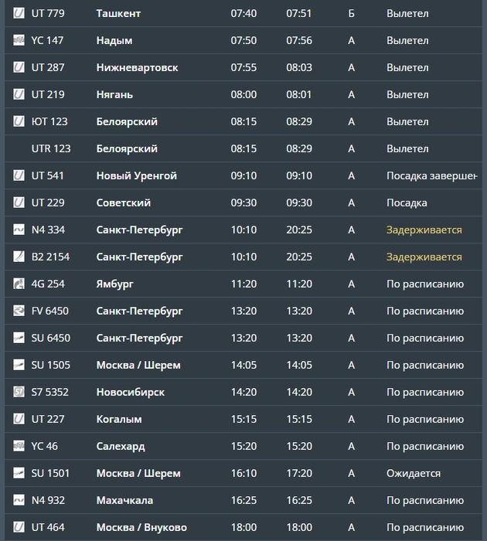487x541 pixels.
Task: Click scheduled time 14:20 for Новосибирск
Action: [243, 392]
